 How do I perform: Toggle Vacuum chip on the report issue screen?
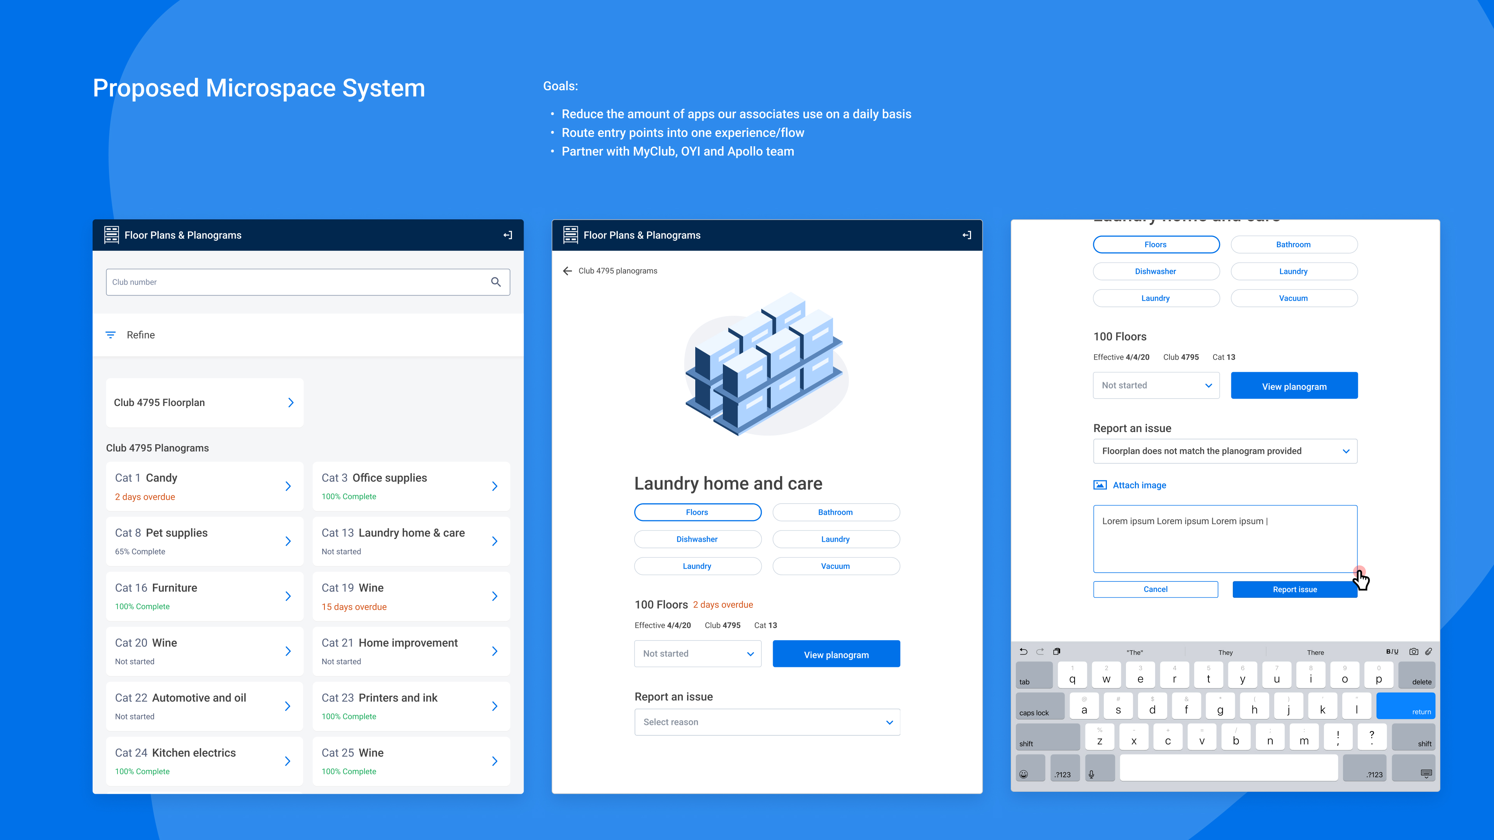1294,299
